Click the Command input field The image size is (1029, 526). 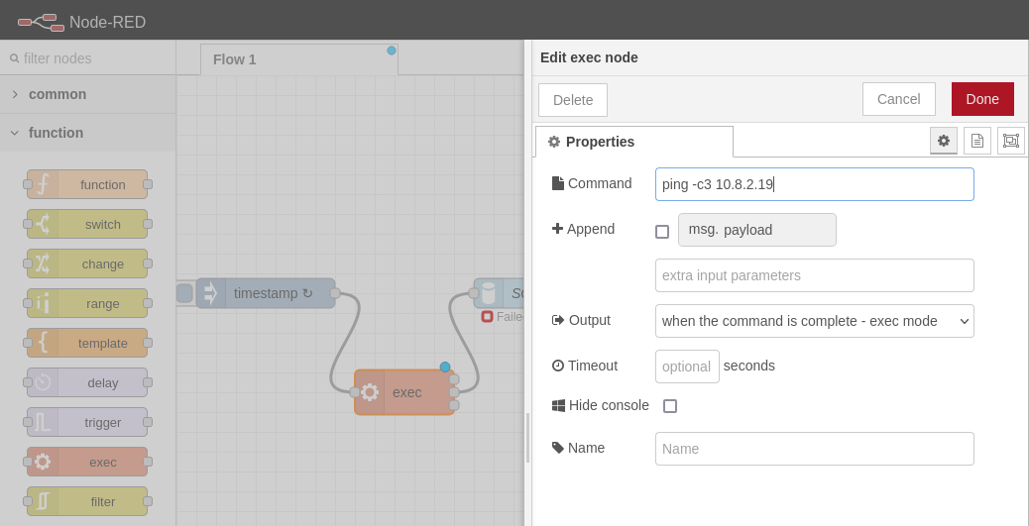click(x=815, y=184)
